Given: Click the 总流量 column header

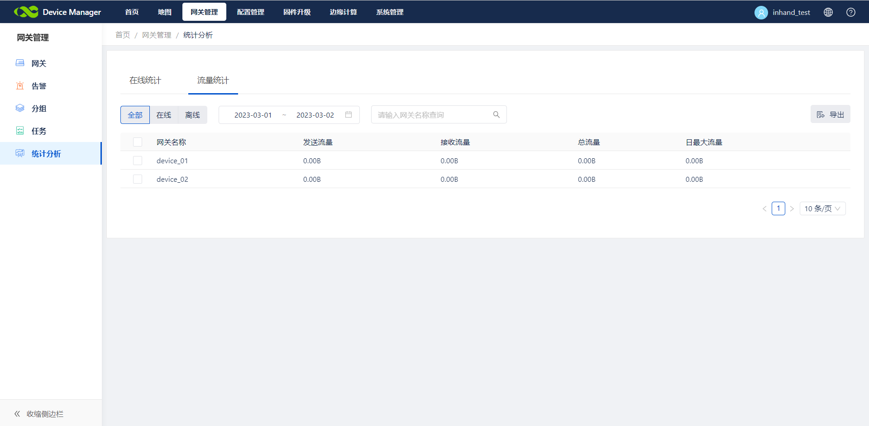Looking at the screenshot, I should pyautogui.click(x=589, y=142).
